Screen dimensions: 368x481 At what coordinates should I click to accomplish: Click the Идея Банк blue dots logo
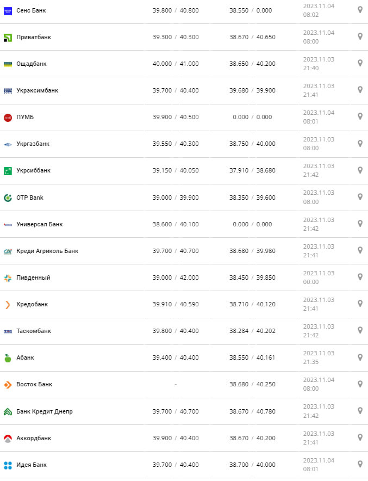pyautogui.click(x=8, y=465)
